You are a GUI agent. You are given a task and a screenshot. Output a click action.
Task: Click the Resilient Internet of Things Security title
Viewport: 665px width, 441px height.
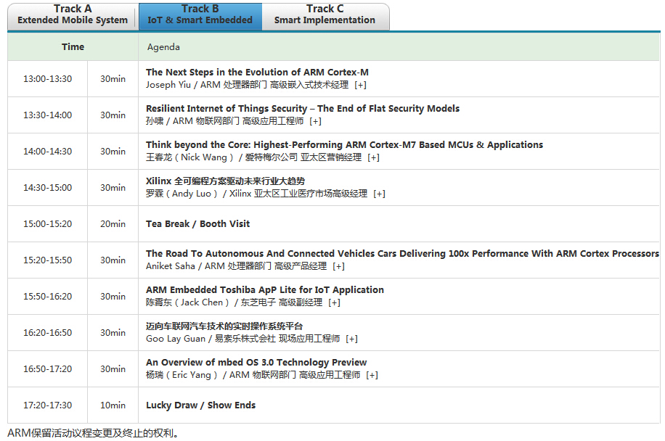[302, 109]
